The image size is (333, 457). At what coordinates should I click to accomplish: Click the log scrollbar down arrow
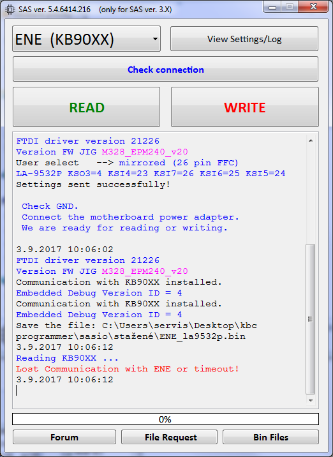311,400
